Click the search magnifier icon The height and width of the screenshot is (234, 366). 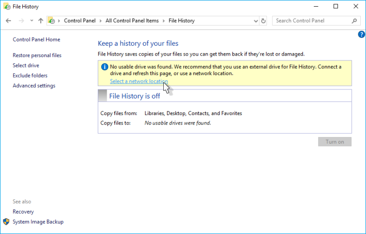pyautogui.click(x=354, y=21)
